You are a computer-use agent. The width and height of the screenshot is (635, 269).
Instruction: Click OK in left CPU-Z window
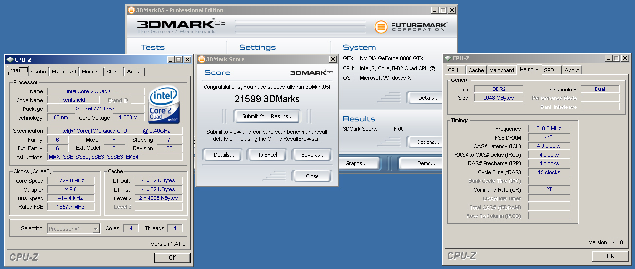tap(172, 258)
